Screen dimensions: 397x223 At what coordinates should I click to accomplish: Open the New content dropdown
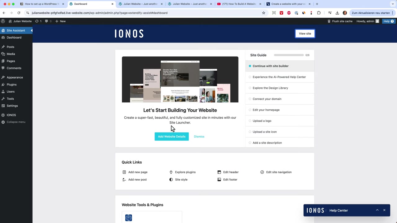tap(60, 21)
